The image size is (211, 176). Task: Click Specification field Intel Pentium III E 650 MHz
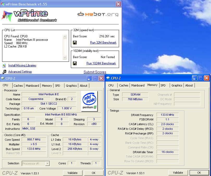tap(61, 114)
